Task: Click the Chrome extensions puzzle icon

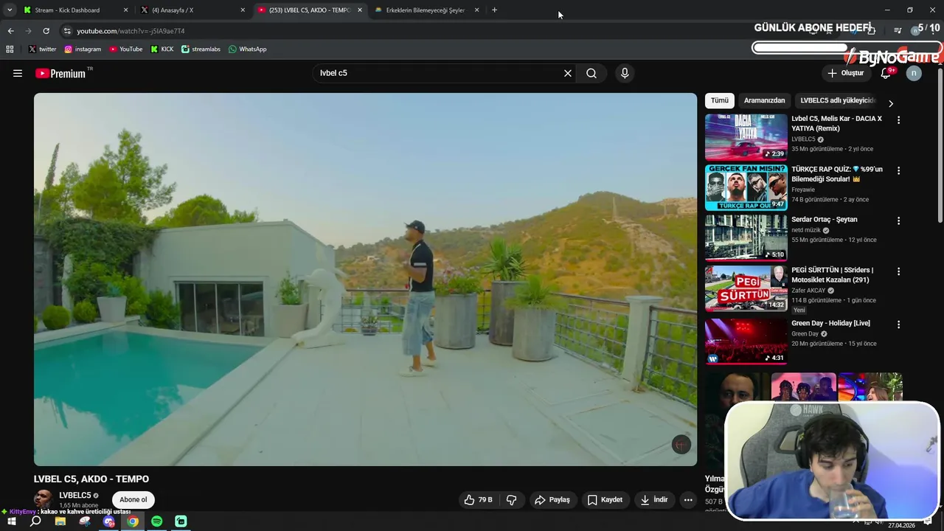Action: (872, 31)
